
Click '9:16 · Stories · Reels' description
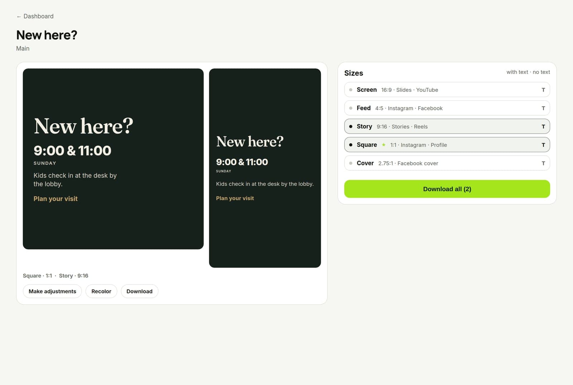coord(402,127)
